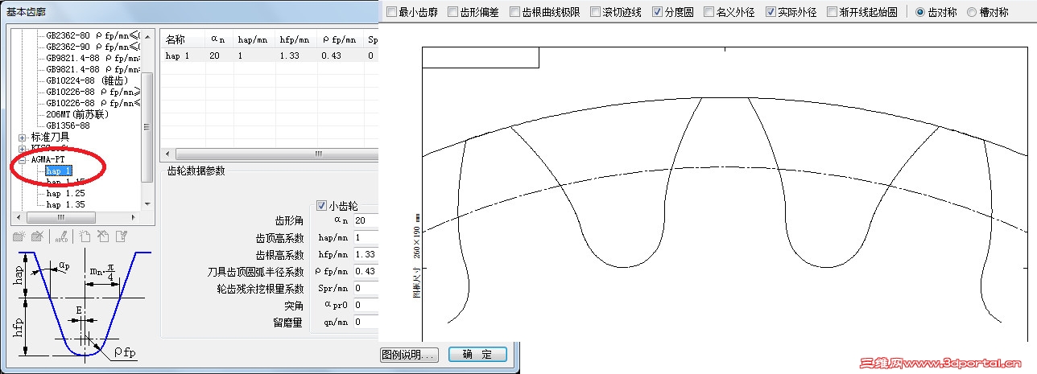Viewport: 1037px width, 374px height.
Task: Click the 名称 column header
Action: coord(183,39)
